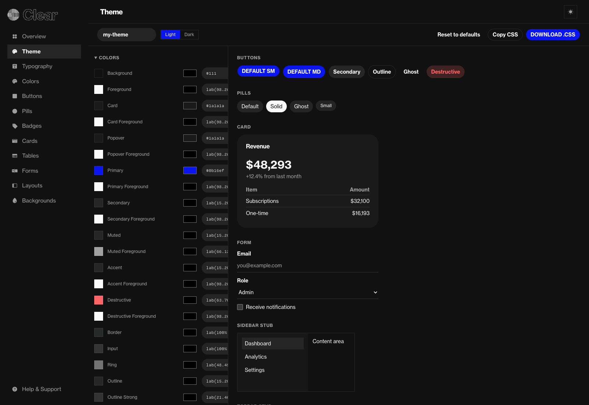
Task: Toggle light/dark mode with the sun icon
Action: click(x=571, y=12)
